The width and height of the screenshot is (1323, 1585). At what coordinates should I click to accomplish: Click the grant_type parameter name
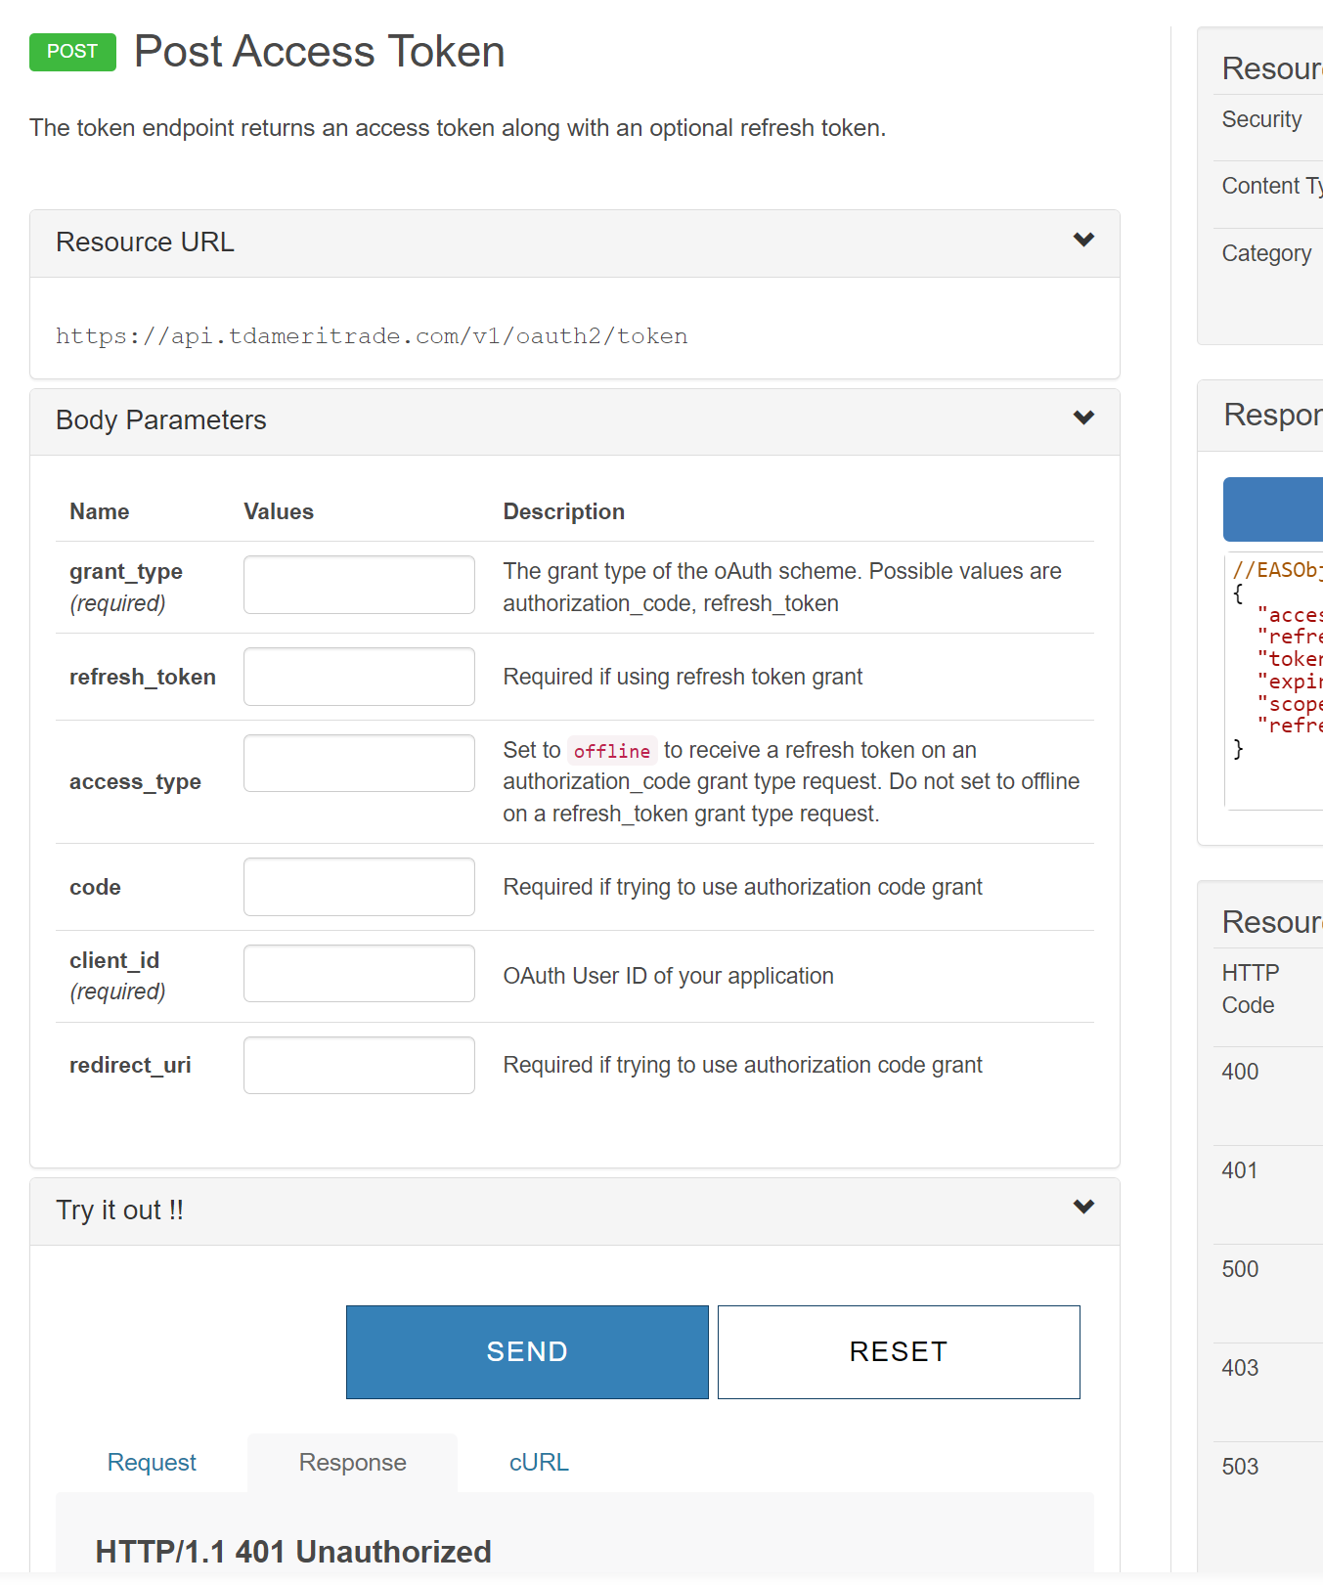coord(126,571)
